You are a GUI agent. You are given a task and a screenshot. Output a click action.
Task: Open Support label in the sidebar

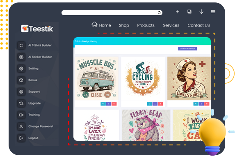point(34,91)
